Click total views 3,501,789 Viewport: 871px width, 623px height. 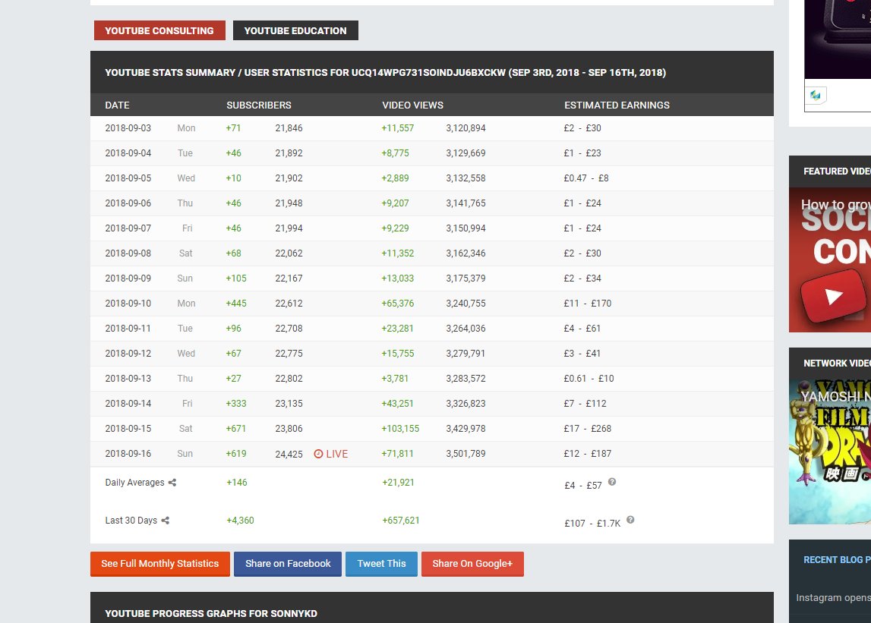pyautogui.click(x=465, y=454)
